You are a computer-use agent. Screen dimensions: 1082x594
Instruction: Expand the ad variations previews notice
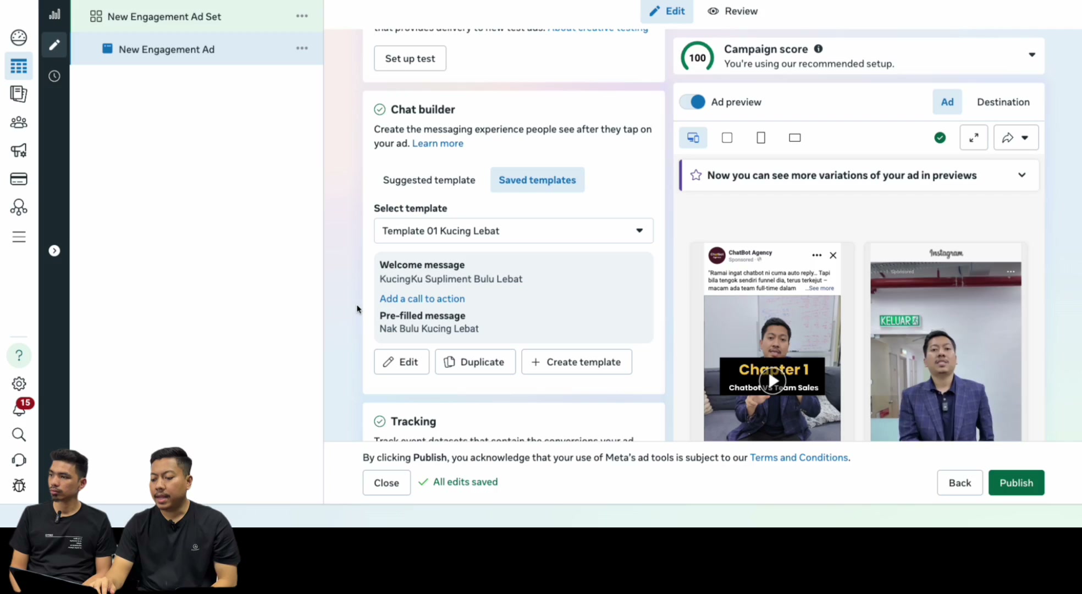[x=1022, y=175]
